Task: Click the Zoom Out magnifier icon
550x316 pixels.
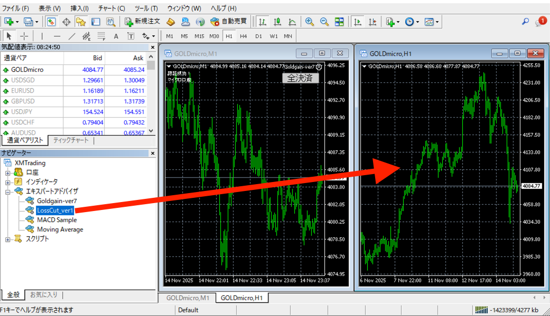Action: pyautogui.click(x=324, y=22)
